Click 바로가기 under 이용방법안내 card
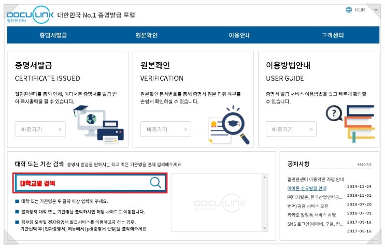The height and width of the screenshot is (248, 385). pos(291,129)
